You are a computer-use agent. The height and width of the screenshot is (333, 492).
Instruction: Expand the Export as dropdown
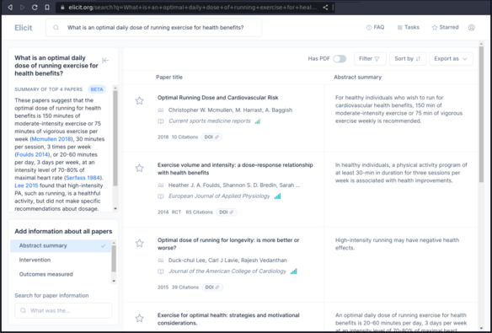451,59
